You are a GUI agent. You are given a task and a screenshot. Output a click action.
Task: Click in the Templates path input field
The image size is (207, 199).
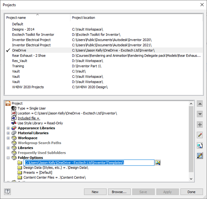89,162
